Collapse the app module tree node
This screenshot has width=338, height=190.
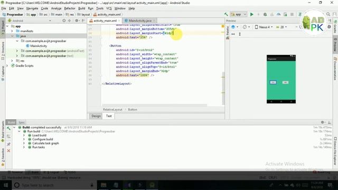(8, 26)
